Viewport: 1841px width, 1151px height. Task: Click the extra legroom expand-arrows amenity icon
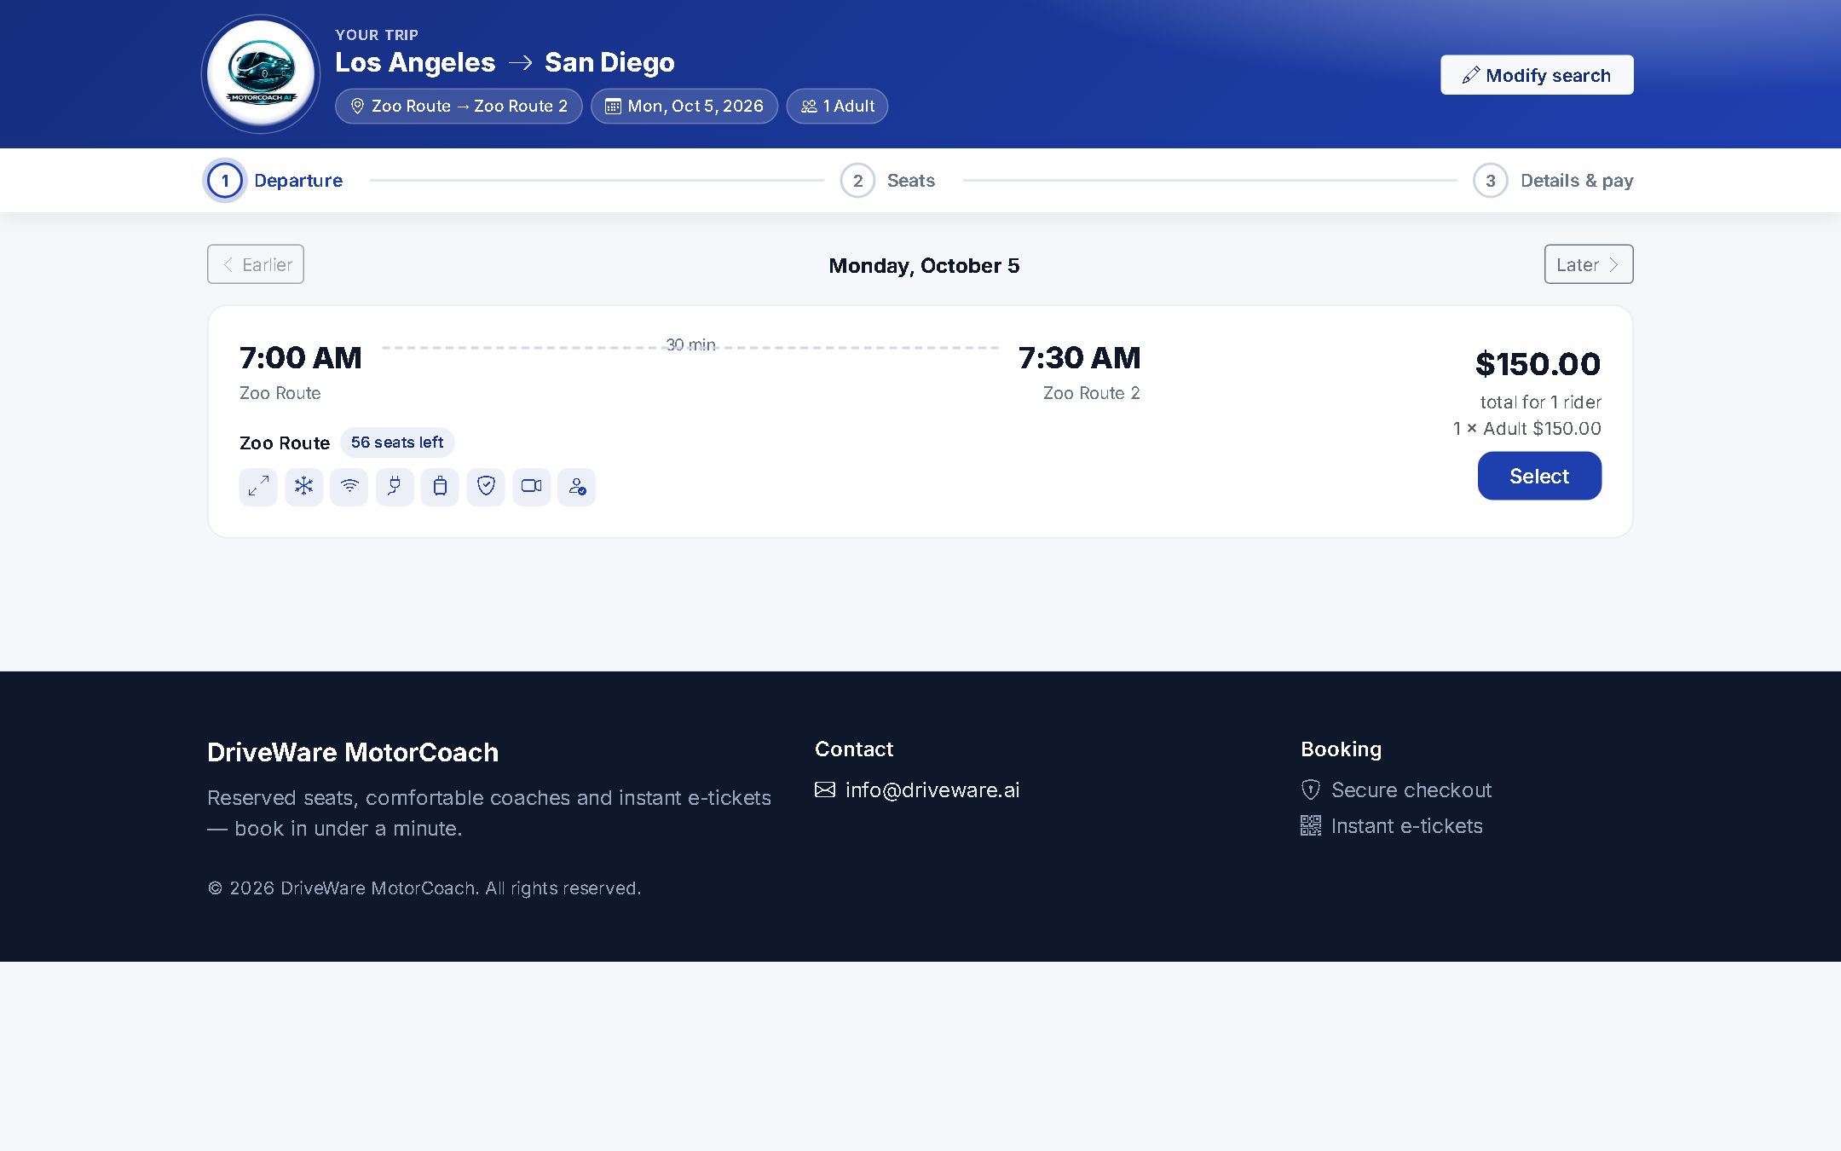point(258,487)
